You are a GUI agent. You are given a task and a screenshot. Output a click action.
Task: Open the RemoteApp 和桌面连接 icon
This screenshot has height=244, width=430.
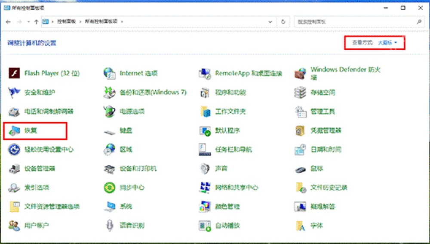point(205,73)
